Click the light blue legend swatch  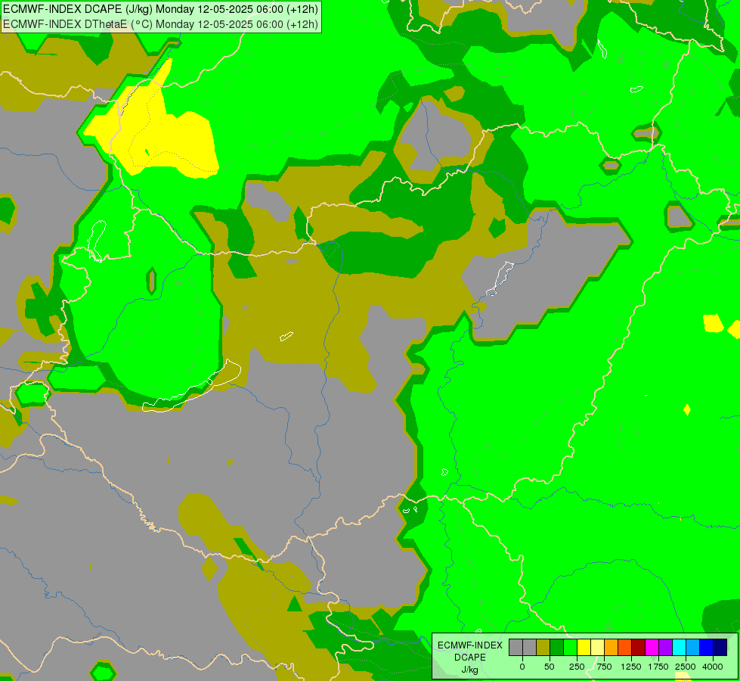693,648
